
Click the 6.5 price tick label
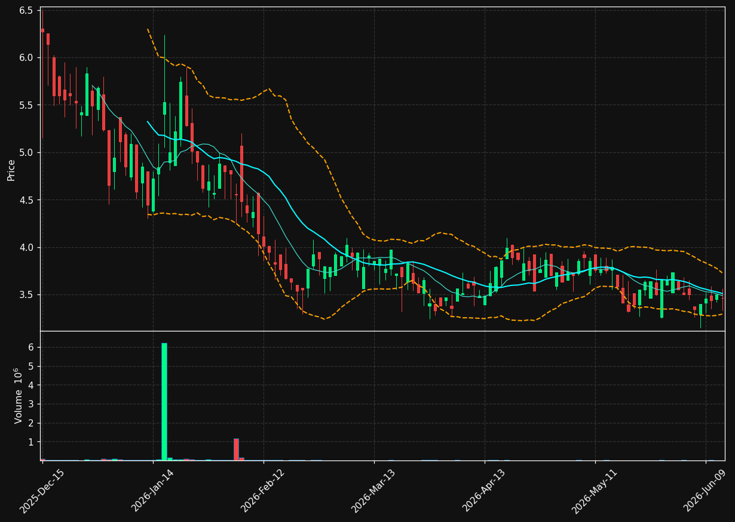click(26, 11)
